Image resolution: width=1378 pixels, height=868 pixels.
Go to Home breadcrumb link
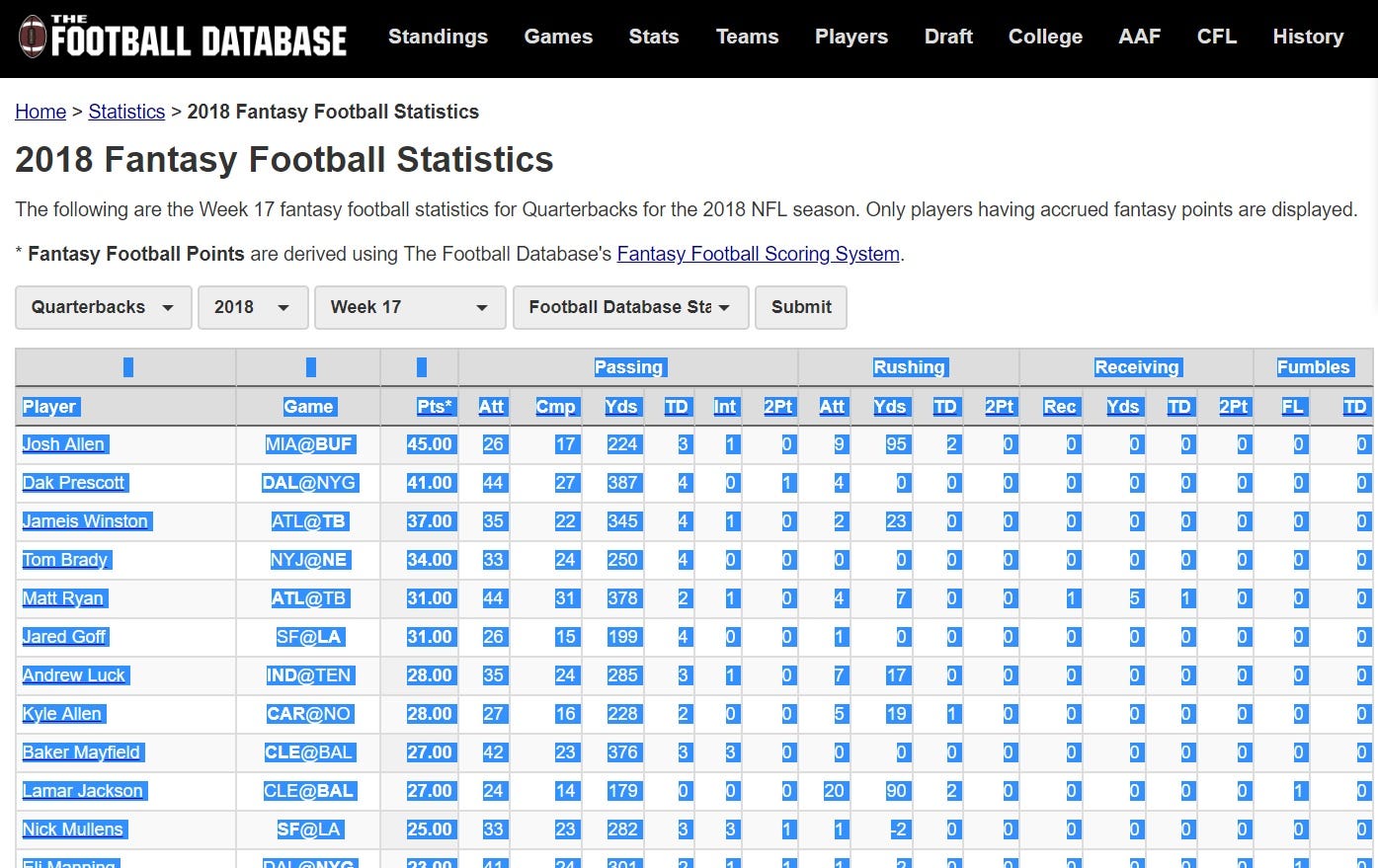(x=41, y=112)
